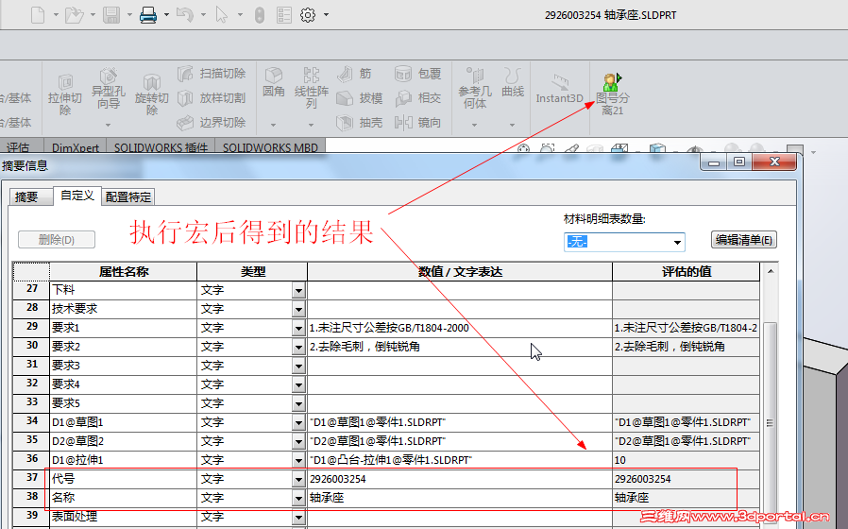Open the 参考几何体 reference geometry tool
The image size is (848, 529).
tap(475, 88)
